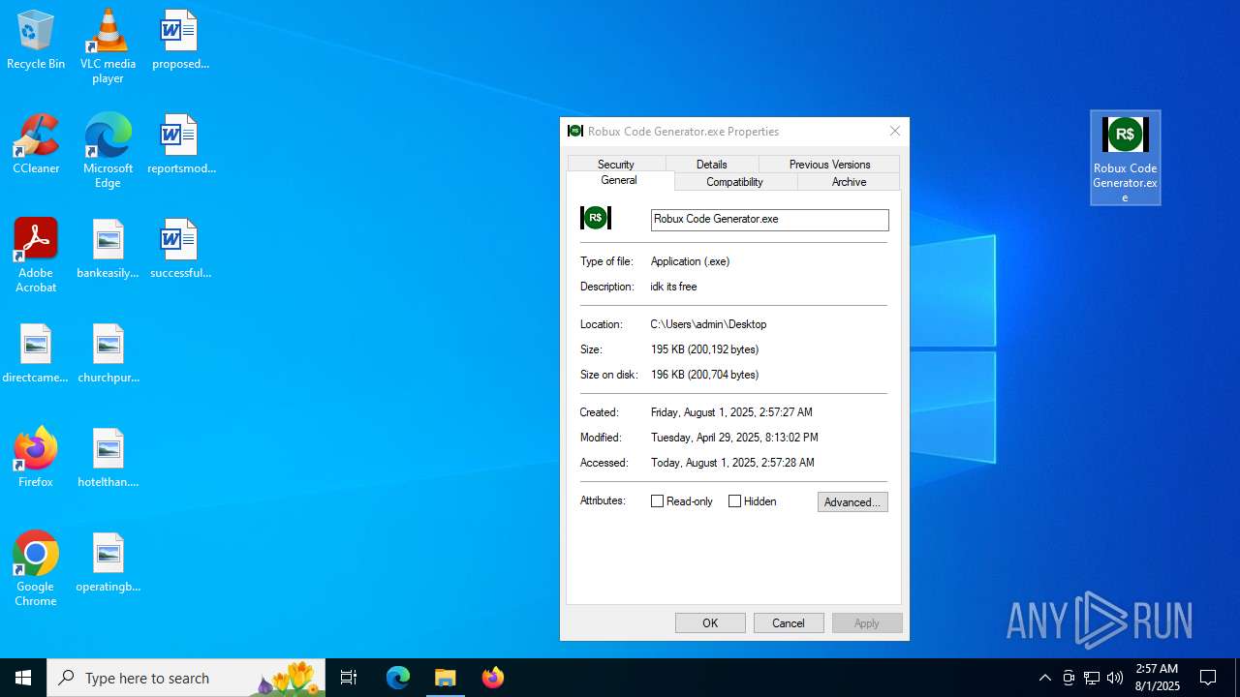Select the bankeasily... image file

coord(108,250)
